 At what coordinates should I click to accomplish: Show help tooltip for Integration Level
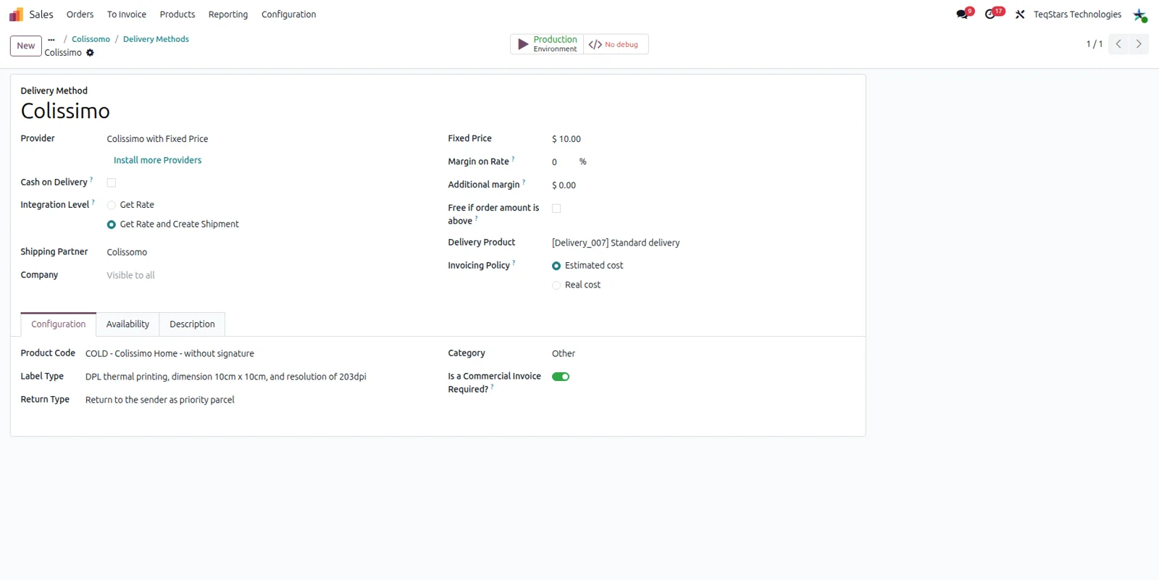tap(93, 202)
